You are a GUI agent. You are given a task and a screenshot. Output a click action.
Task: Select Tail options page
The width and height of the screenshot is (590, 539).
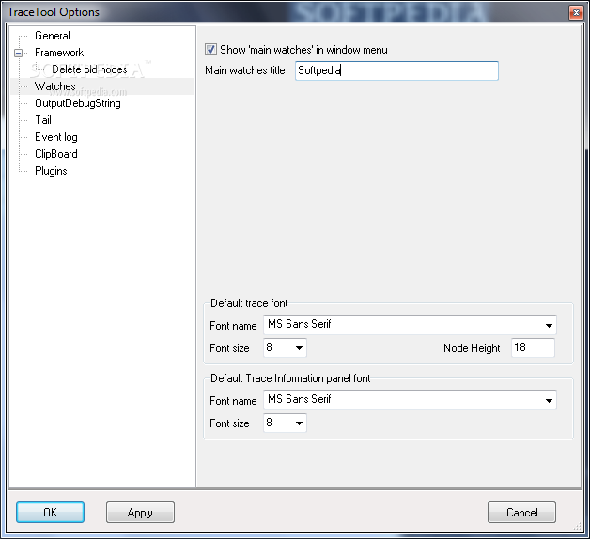tap(43, 120)
